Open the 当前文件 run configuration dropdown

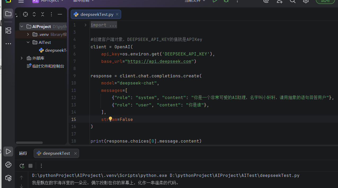[x=195, y=1]
